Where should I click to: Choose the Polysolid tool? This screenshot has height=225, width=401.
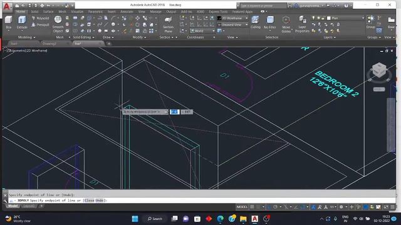point(40,18)
